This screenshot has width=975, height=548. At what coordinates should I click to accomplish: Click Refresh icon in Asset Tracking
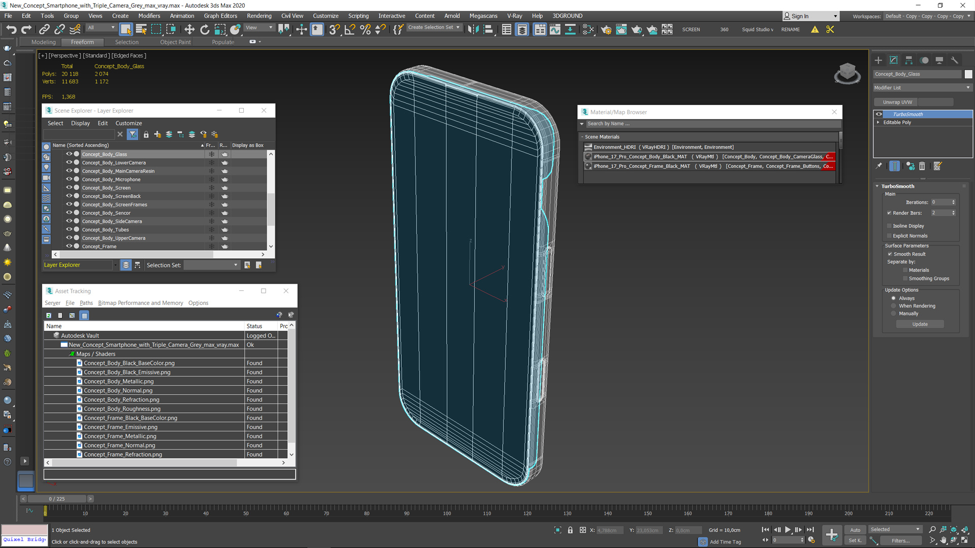click(49, 315)
